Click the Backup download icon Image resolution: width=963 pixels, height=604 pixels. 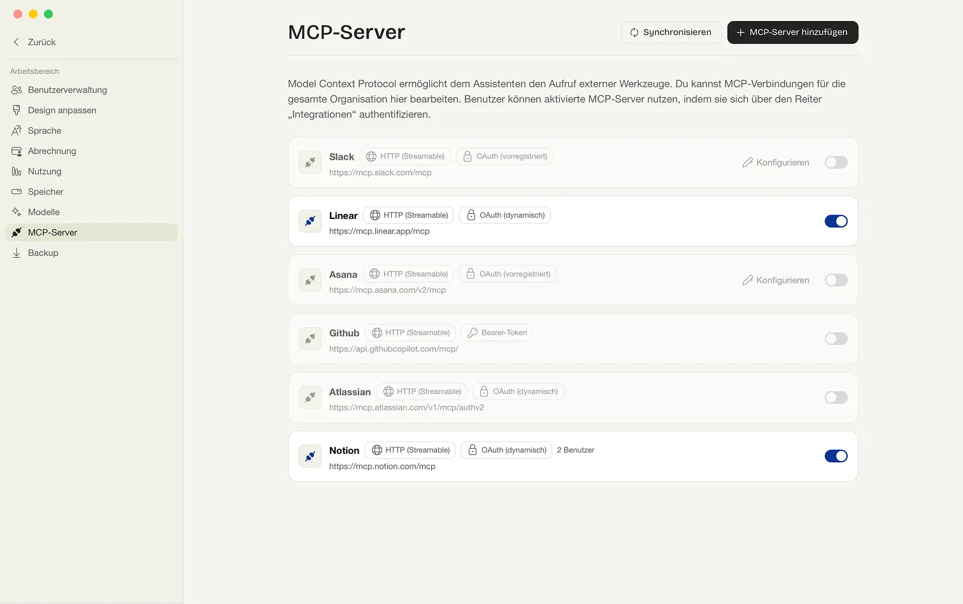[x=17, y=253]
